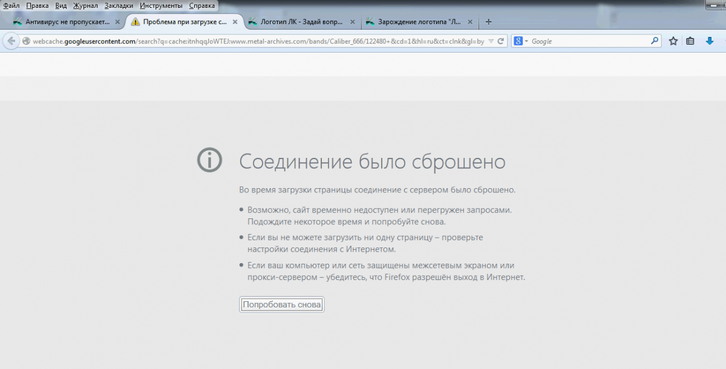Viewport: 726px width, 369px height.
Task: Click the search magnifier icon
Action: click(655, 41)
